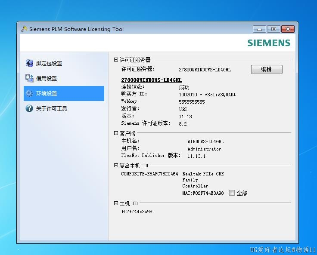
Task: Click the 发行者: label
Action: click(x=130, y=109)
